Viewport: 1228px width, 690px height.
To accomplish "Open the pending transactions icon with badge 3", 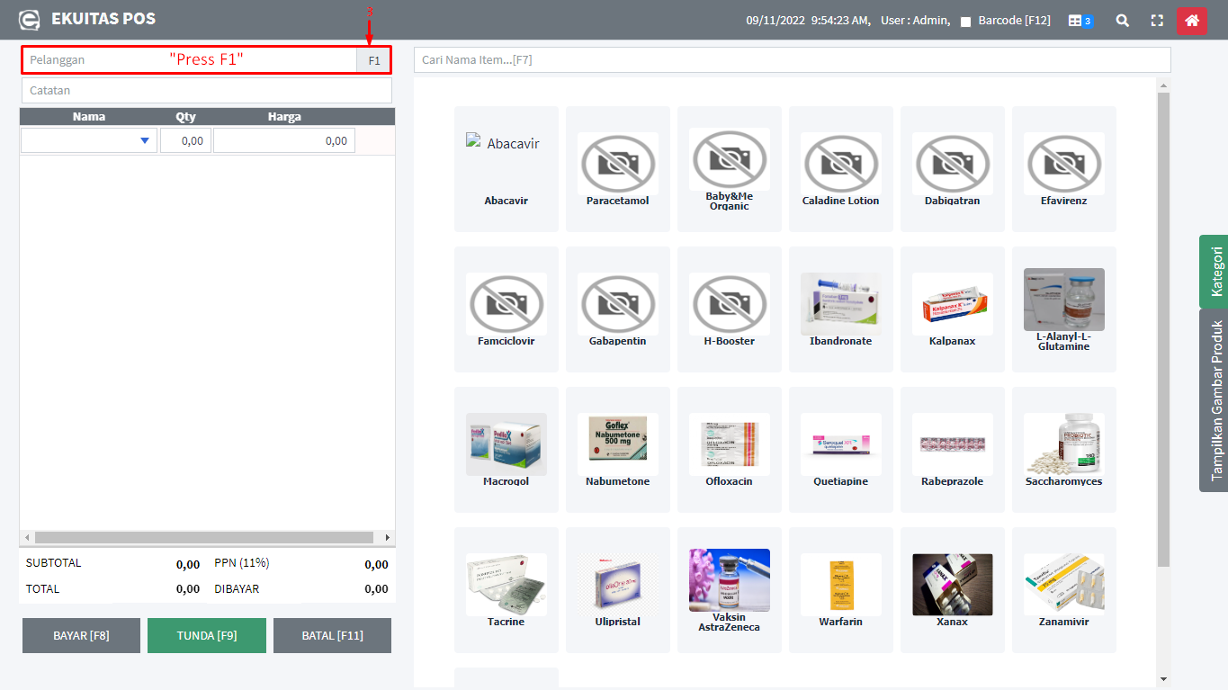I will tap(1080, 21).
